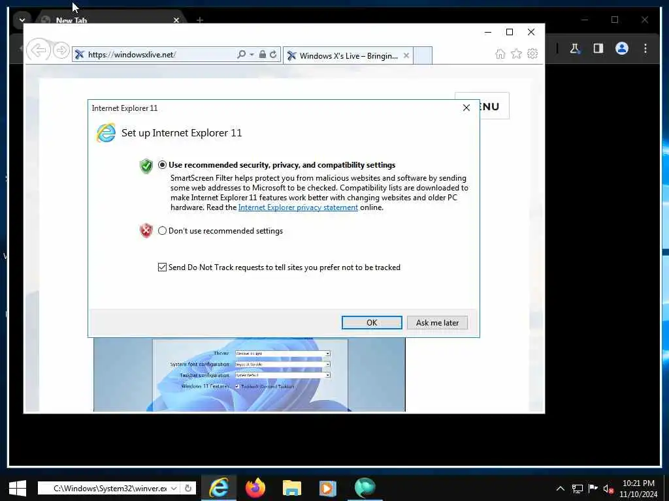This screenshot has height=501, width=669.
Task: Toggle Windows 11 Features taskbar checkbox
Action: pos(237,386)
